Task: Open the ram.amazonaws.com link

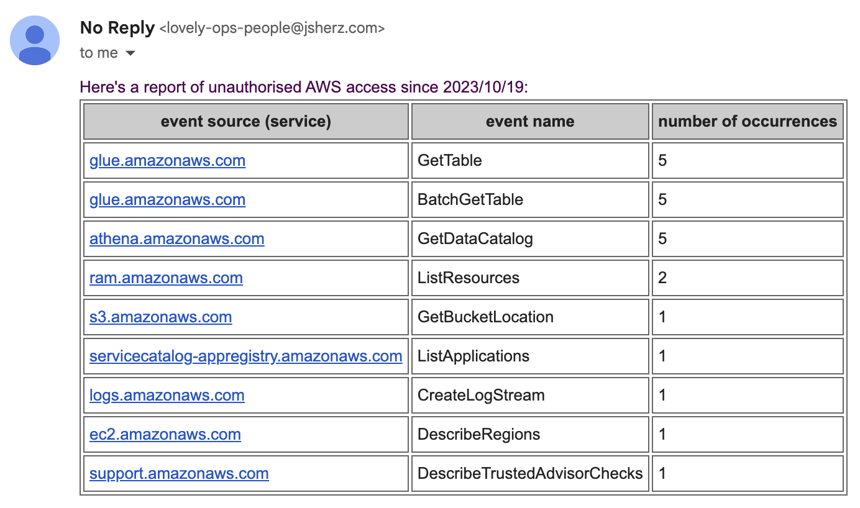Action: tap(166, 278)
